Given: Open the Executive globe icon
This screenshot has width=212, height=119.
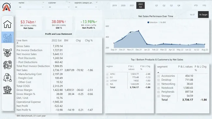Looking at the screenshot, I should (x=8, y=90).
